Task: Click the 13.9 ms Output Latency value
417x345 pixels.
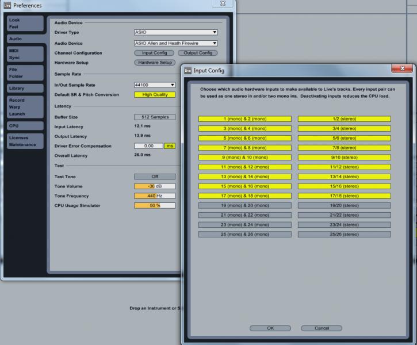Action: tap(142, 136)
